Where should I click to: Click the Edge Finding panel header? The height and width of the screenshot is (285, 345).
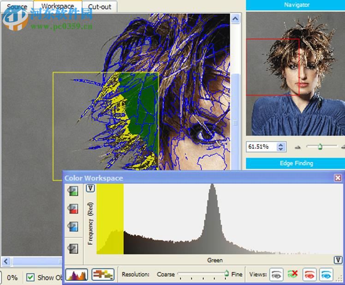[x=296, y=163]
